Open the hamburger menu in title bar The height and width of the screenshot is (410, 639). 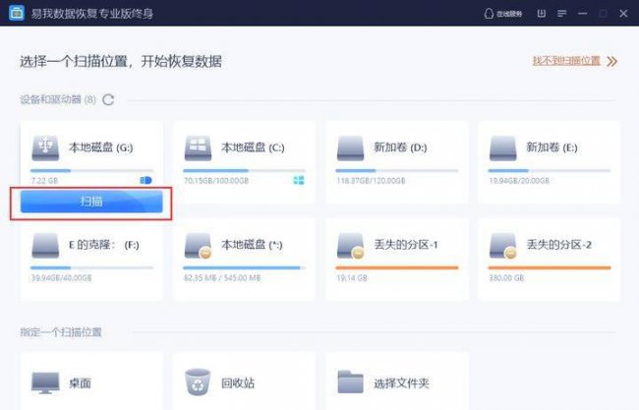click(x=562, y=14)
